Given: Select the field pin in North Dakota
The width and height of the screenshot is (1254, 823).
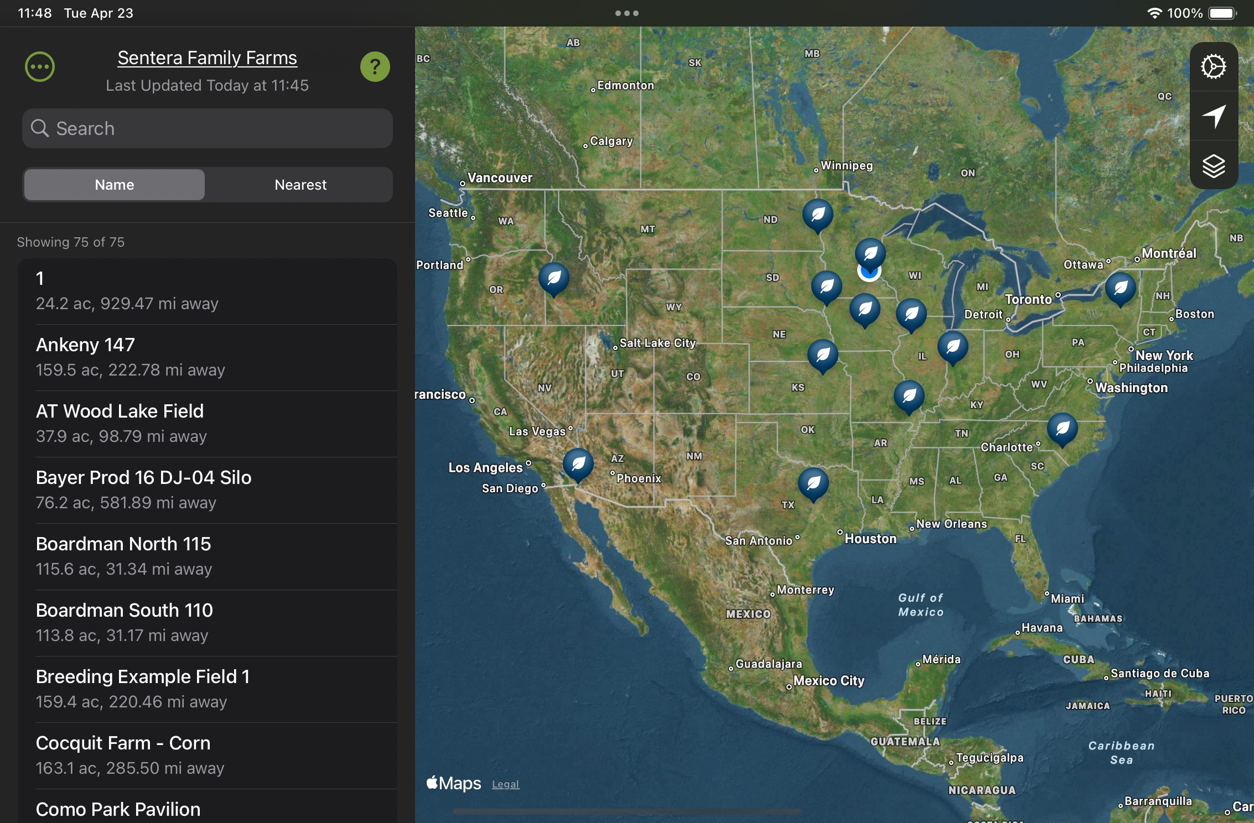Looking at the screenshot, I should coord(817,214).
